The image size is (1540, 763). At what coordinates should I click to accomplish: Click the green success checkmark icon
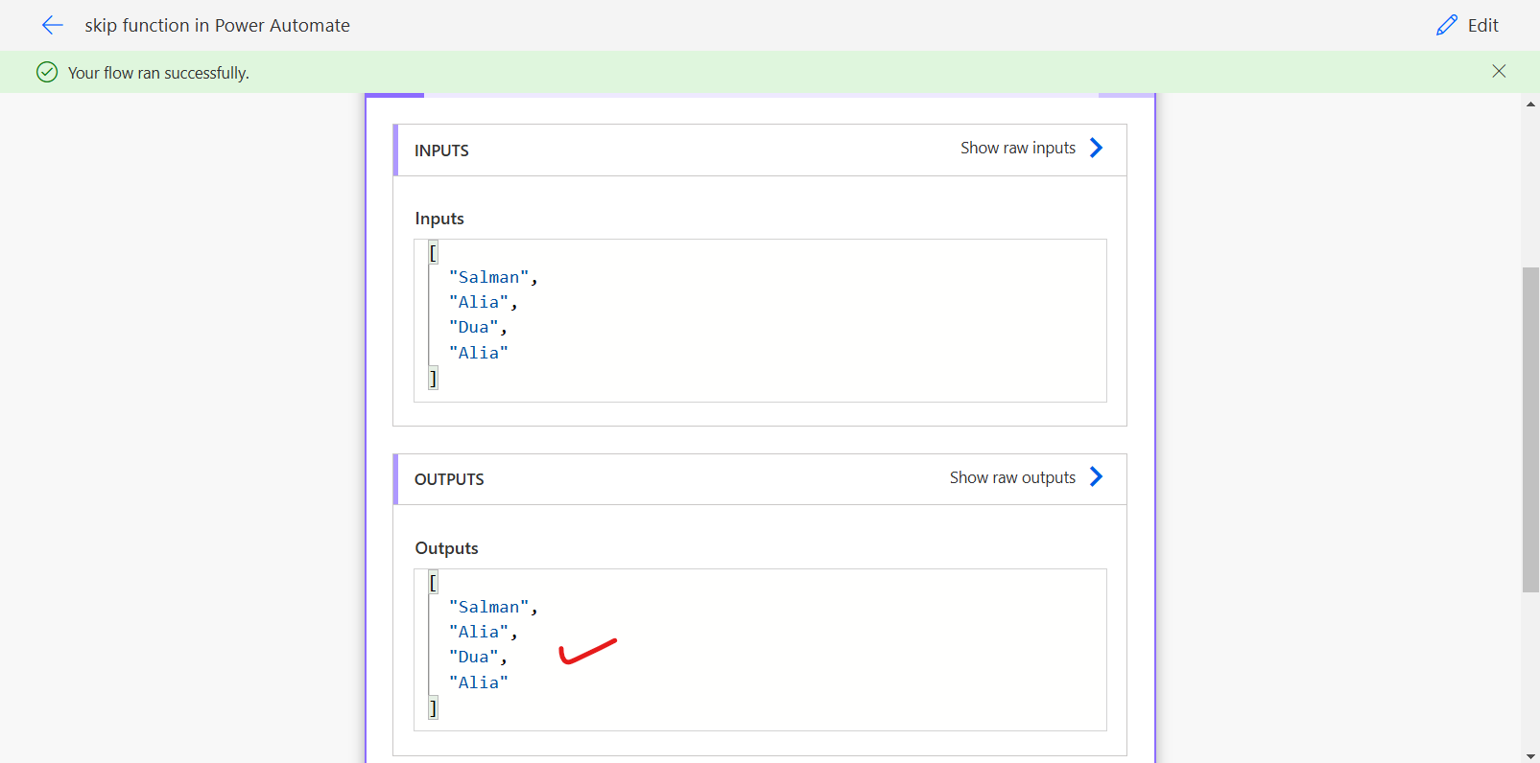(x=47, y=72)
